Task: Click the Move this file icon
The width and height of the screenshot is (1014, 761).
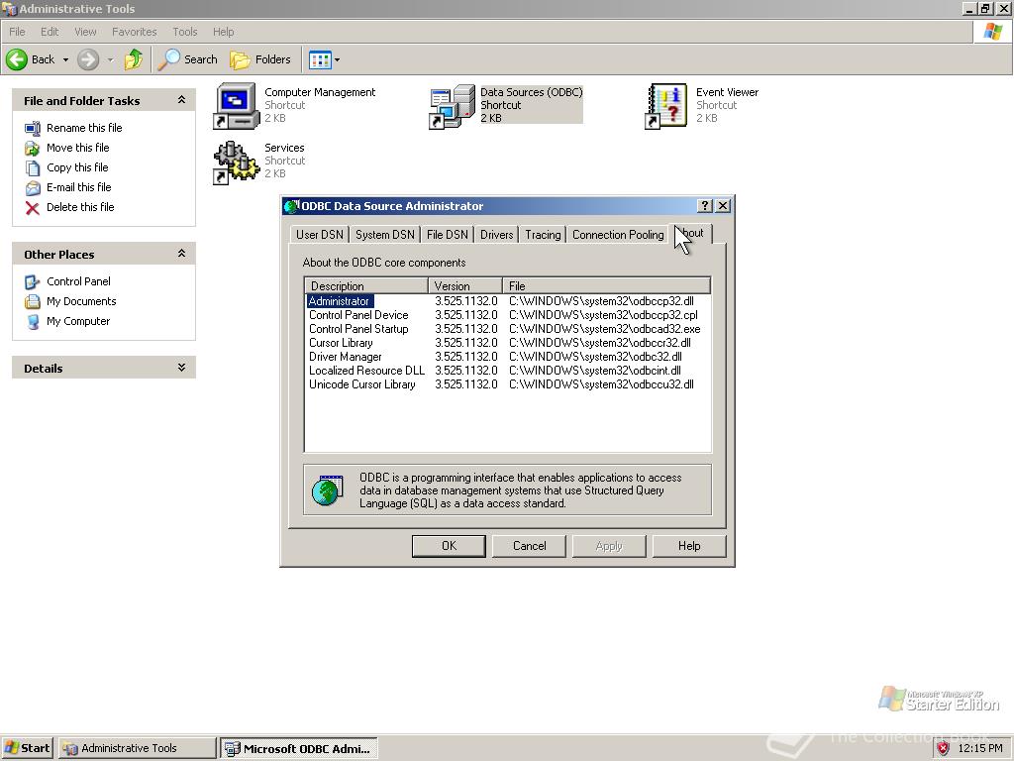Action: [33, 149]
